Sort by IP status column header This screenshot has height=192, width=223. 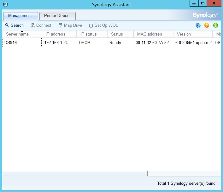(92, 34)
